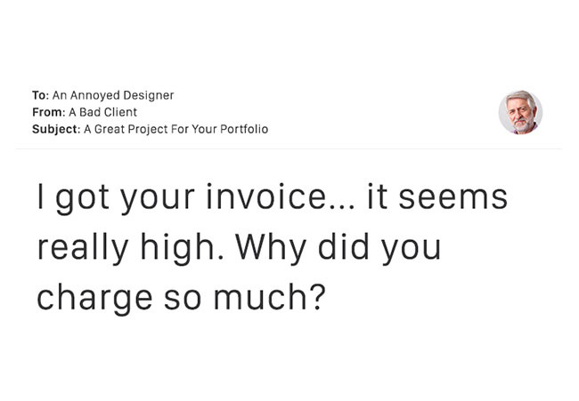Click the word "so" in the last line
The width and height of the screenshot is (579, 401).
pos(183,300)
